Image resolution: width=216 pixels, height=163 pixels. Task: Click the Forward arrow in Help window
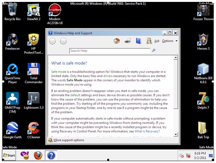63,41
